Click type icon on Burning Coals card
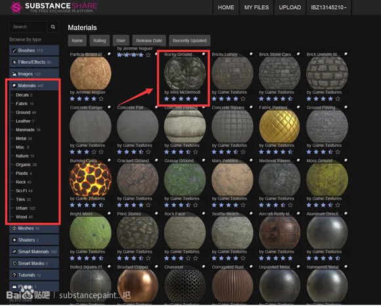The image size is (381, 306). click(109, 160)
